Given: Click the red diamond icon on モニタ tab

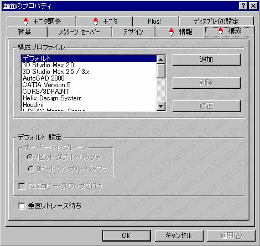Looking at the screenshot, I should (95, 22).
